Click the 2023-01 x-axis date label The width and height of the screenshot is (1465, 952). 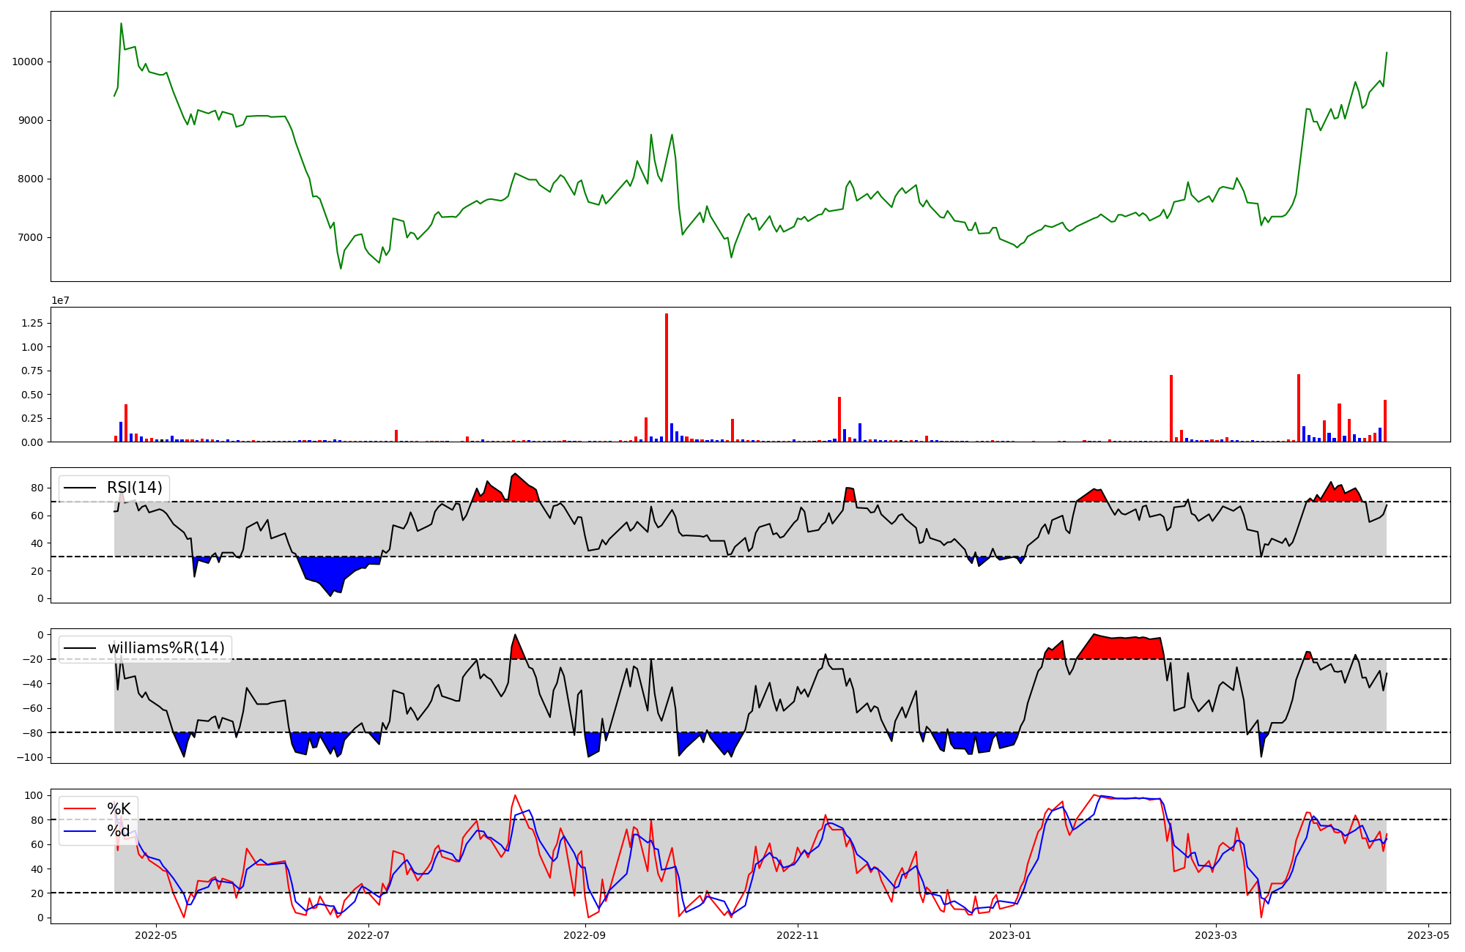[1011, 935]
